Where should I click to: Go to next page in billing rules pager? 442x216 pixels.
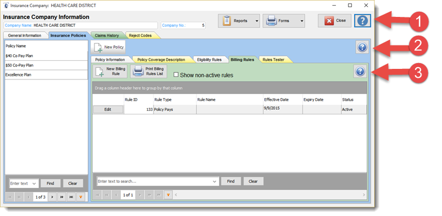click(x=149, y=194)
